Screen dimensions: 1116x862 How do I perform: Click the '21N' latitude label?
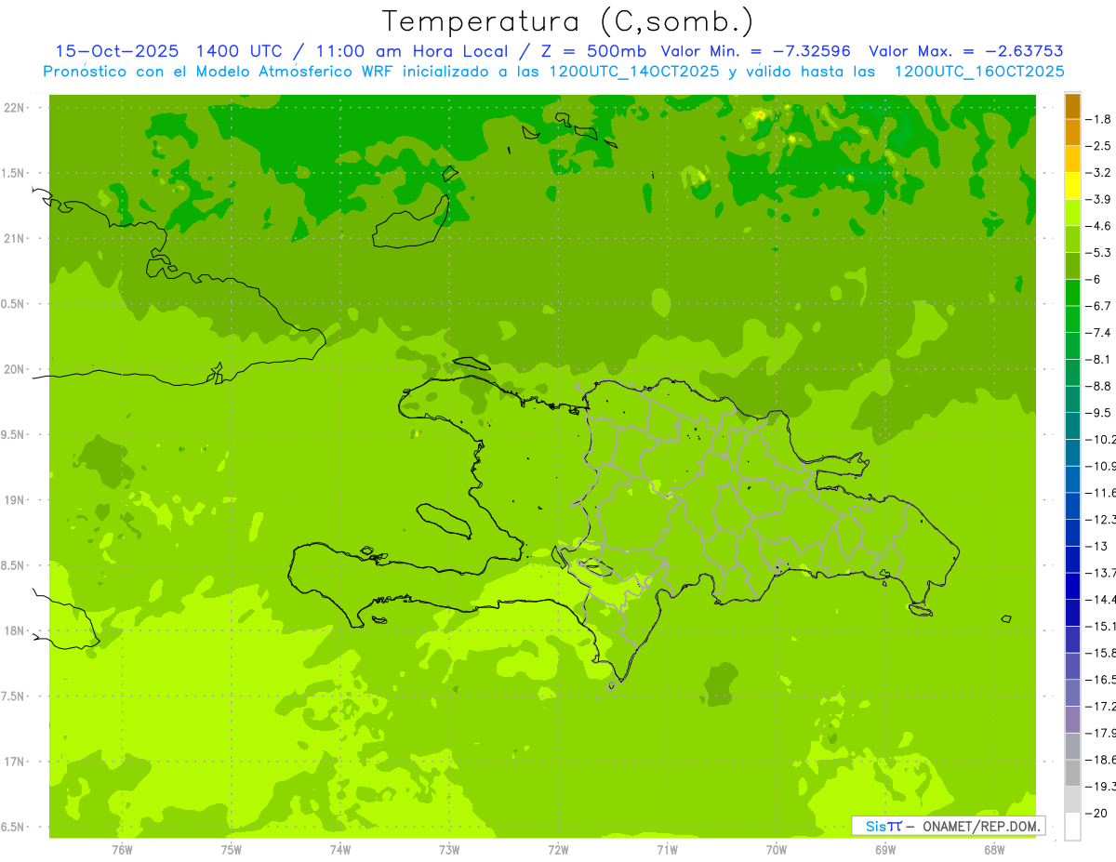[x=14, y=239]
